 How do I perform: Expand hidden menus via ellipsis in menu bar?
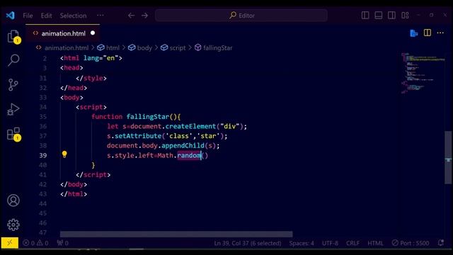pyautogui.click(x=101, y=16)
